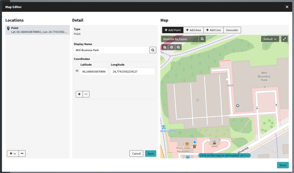Screen dimensions: 294x173
Task: Click the Display Name input field
Action: point(111,50)
